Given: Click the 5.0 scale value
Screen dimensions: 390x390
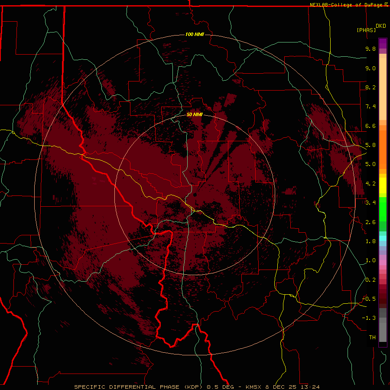Looking at the screenshot, I should [370, 164].
